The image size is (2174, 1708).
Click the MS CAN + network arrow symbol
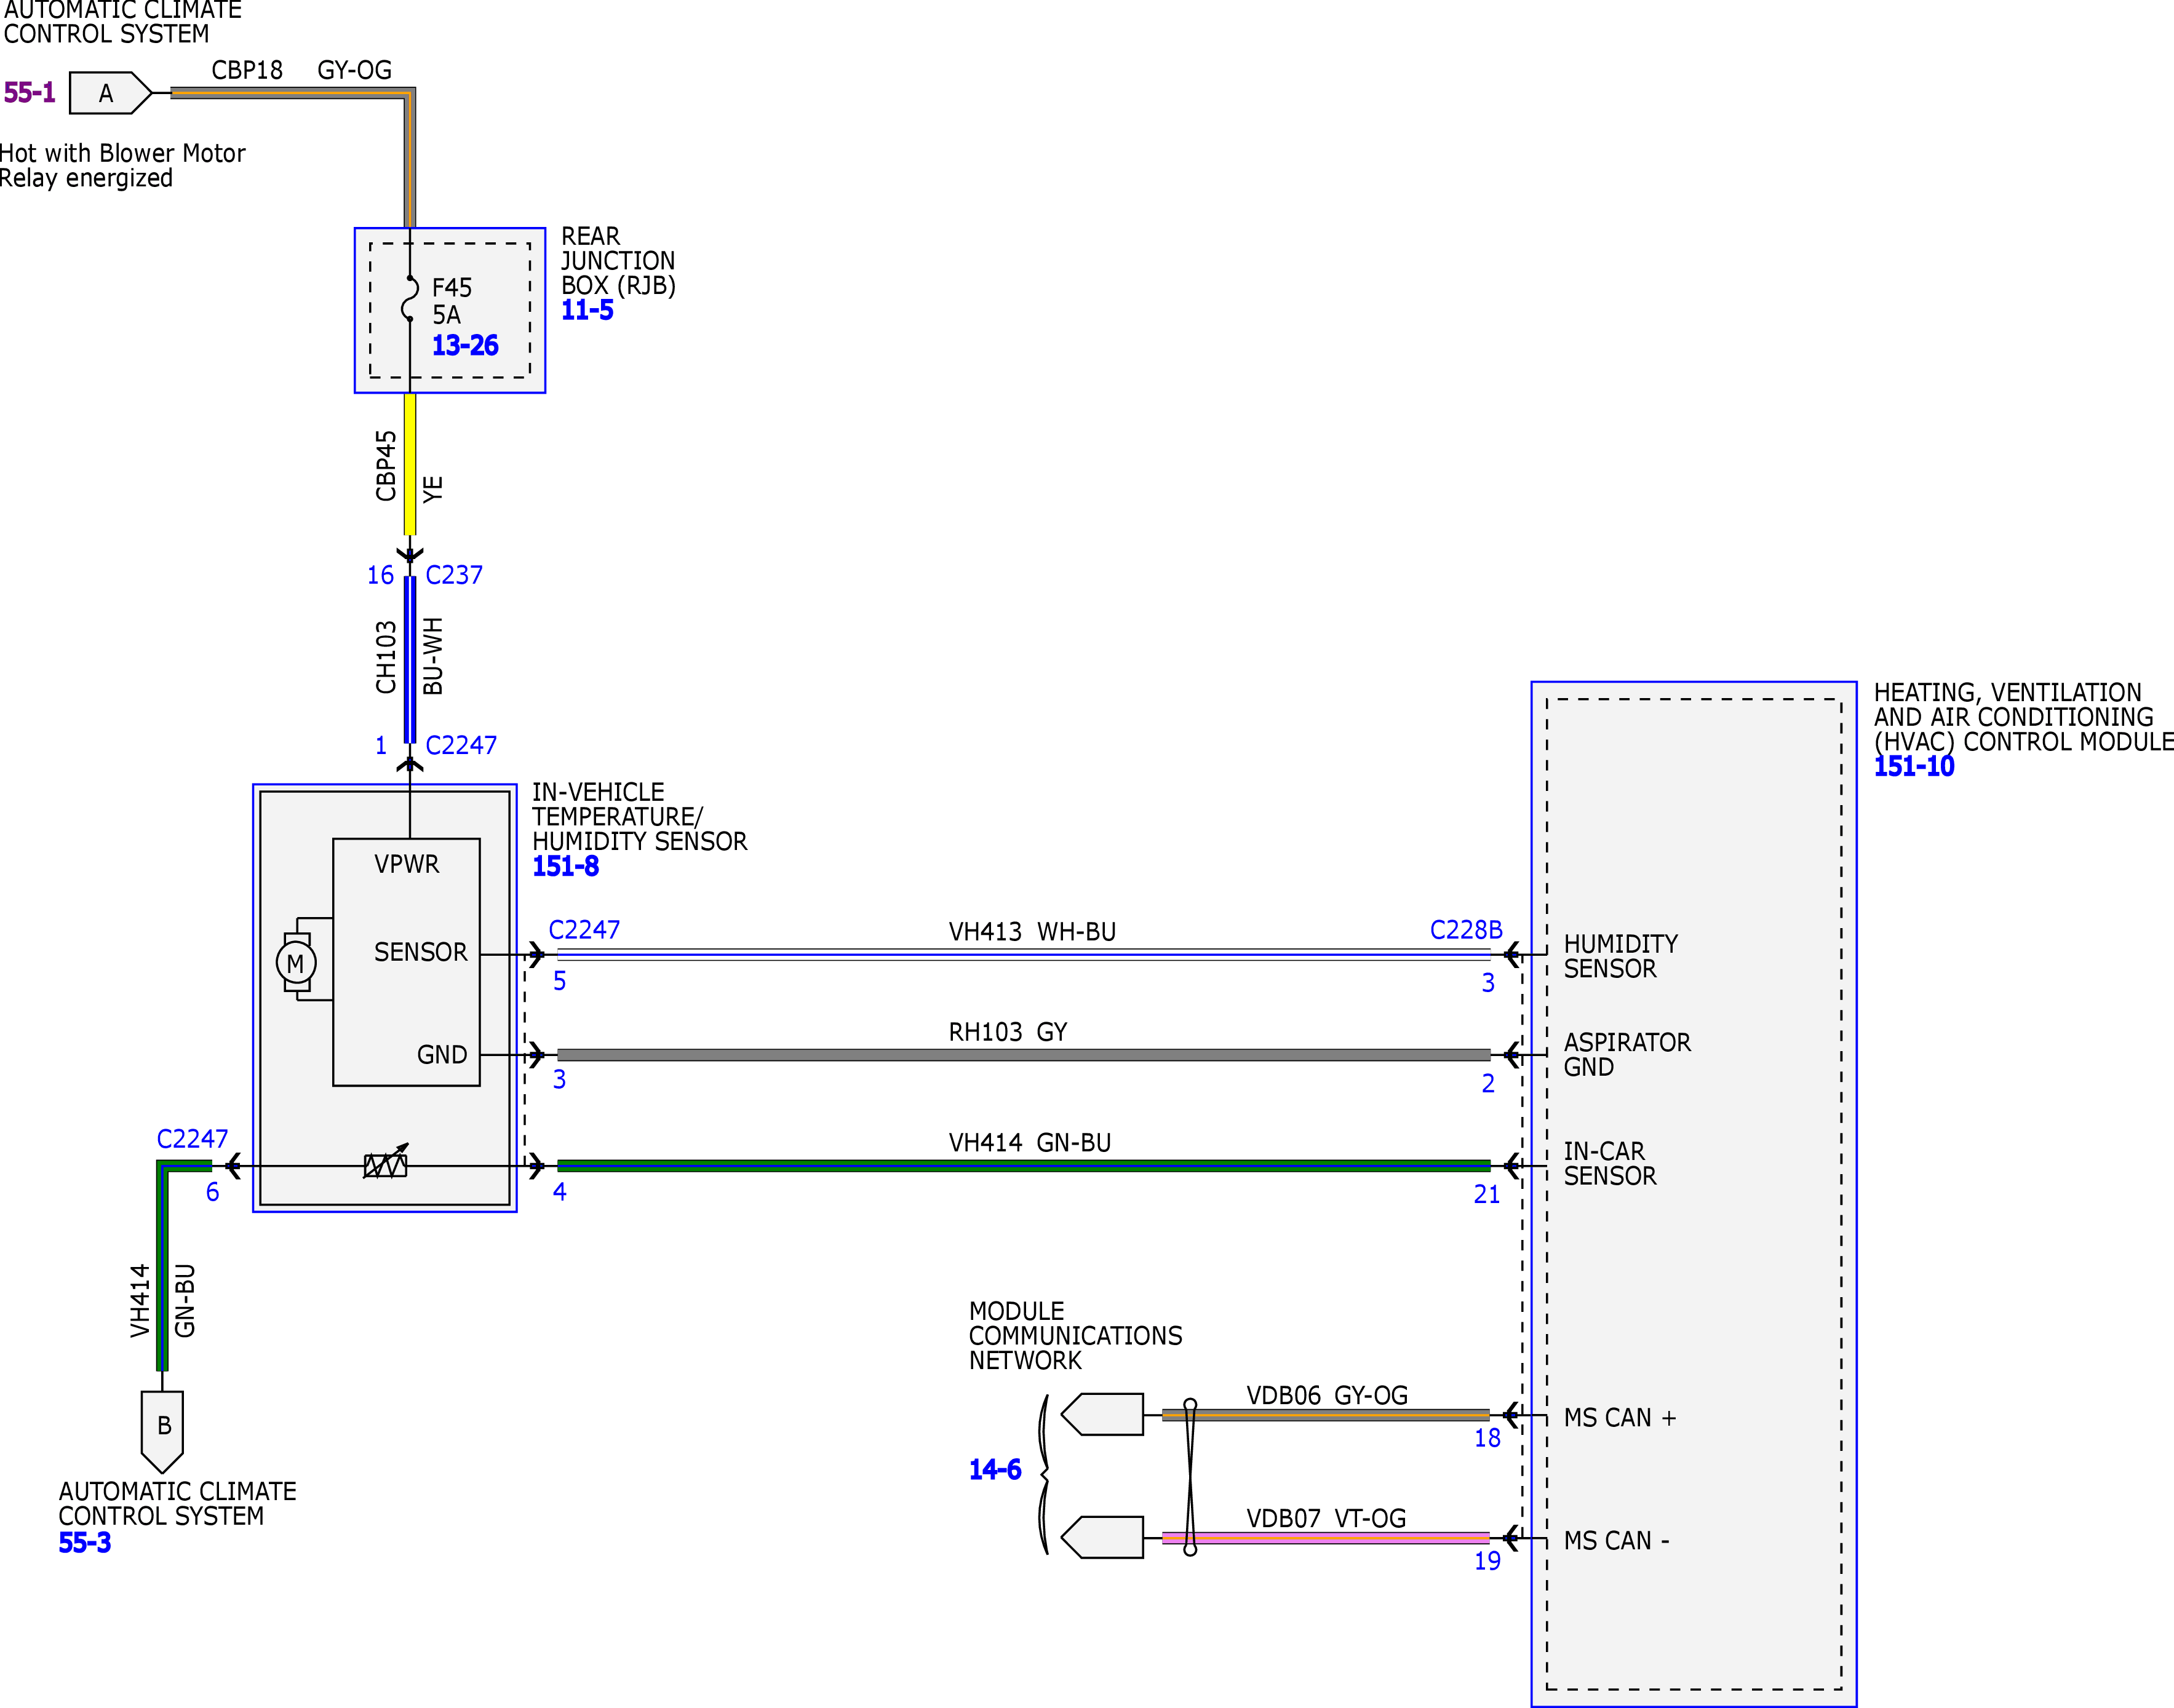click(x=1101, y=1414)
